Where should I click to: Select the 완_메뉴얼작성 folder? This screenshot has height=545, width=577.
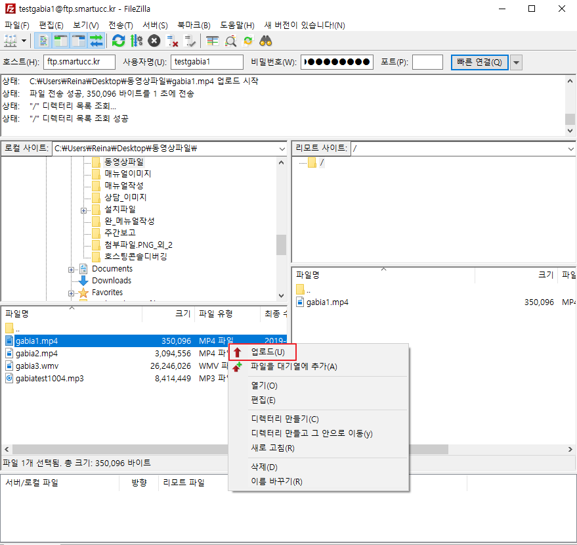(x=129, y=221)
